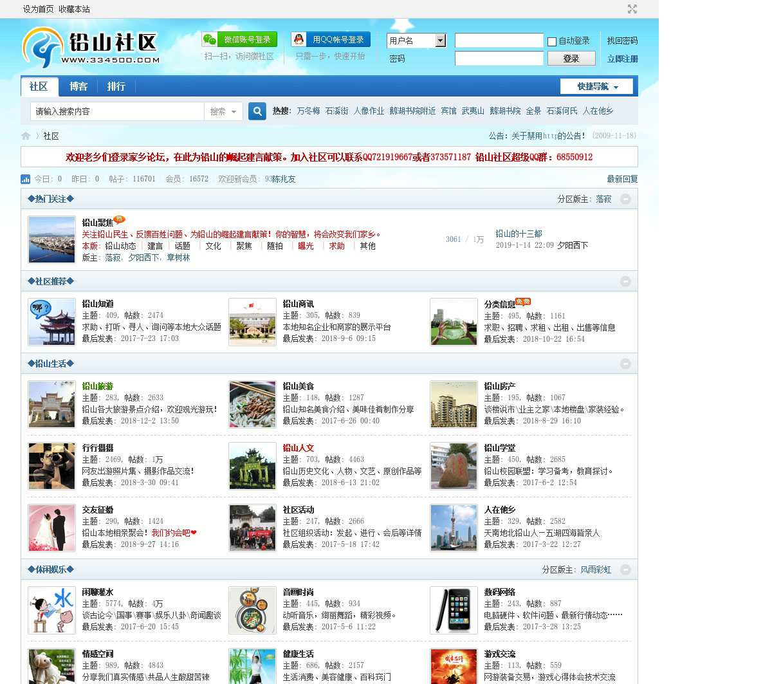Open the 铅山商讯 forum icon
The height and width of the screenshot is (684, 772).
click(x=252, y=322)
